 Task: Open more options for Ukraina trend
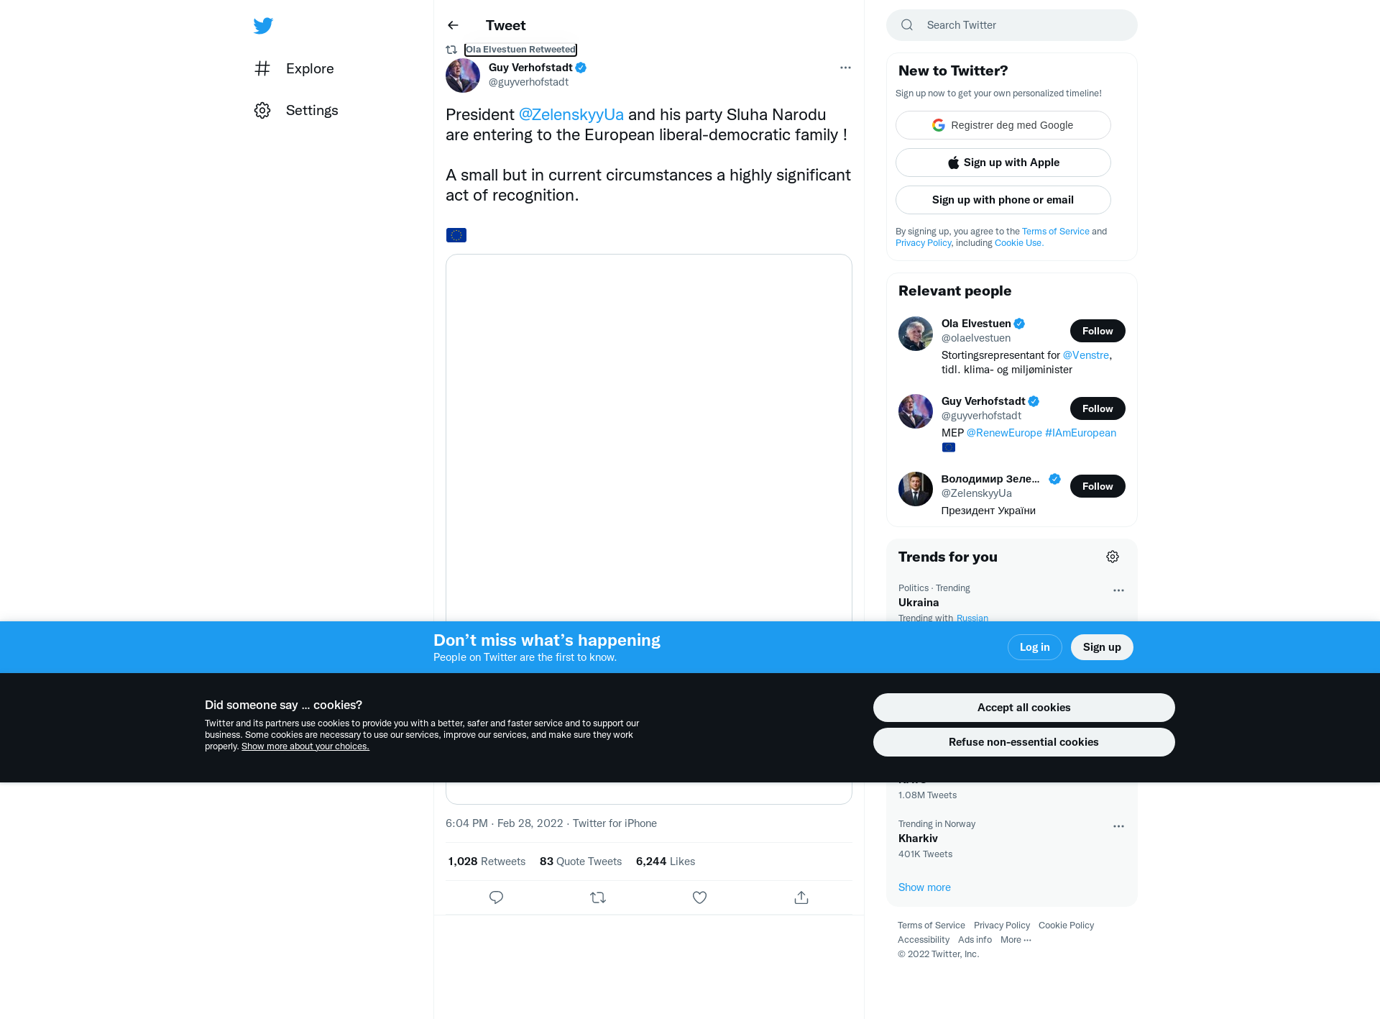click(1118, 590)
